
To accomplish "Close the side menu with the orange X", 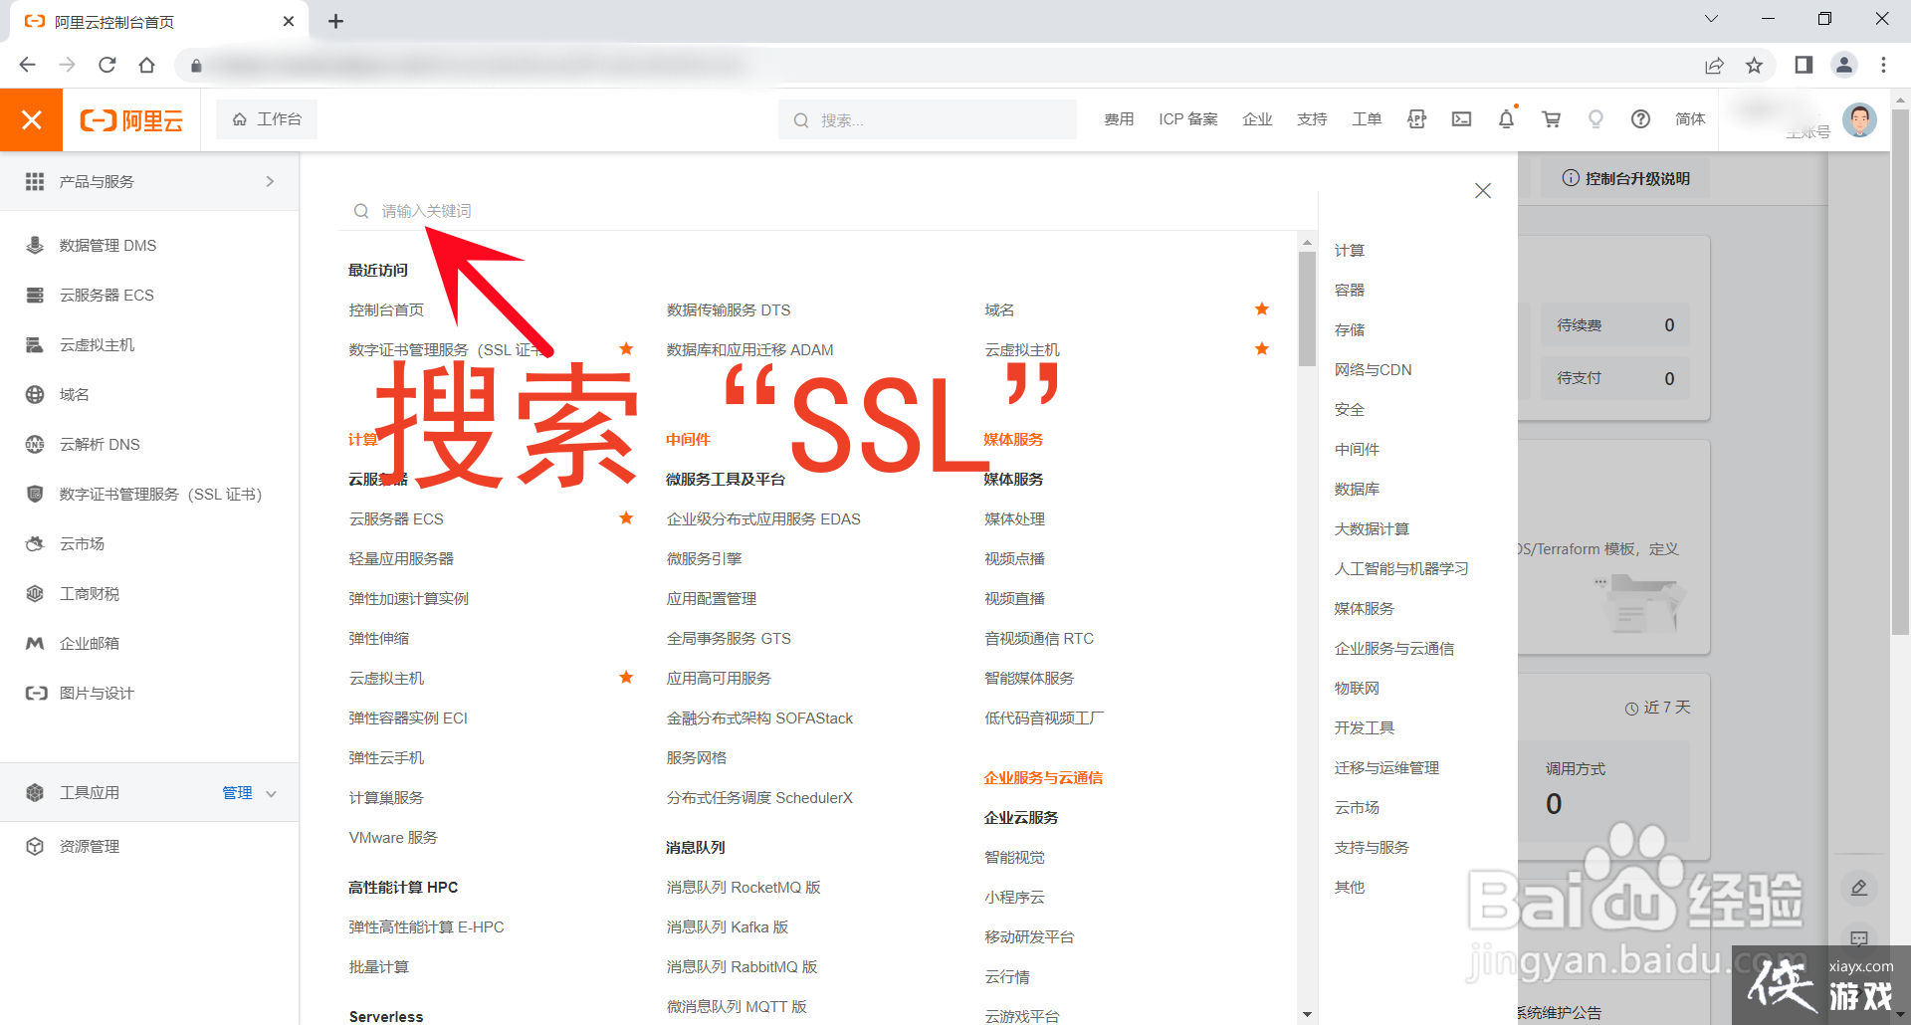I will coord(31,119).
